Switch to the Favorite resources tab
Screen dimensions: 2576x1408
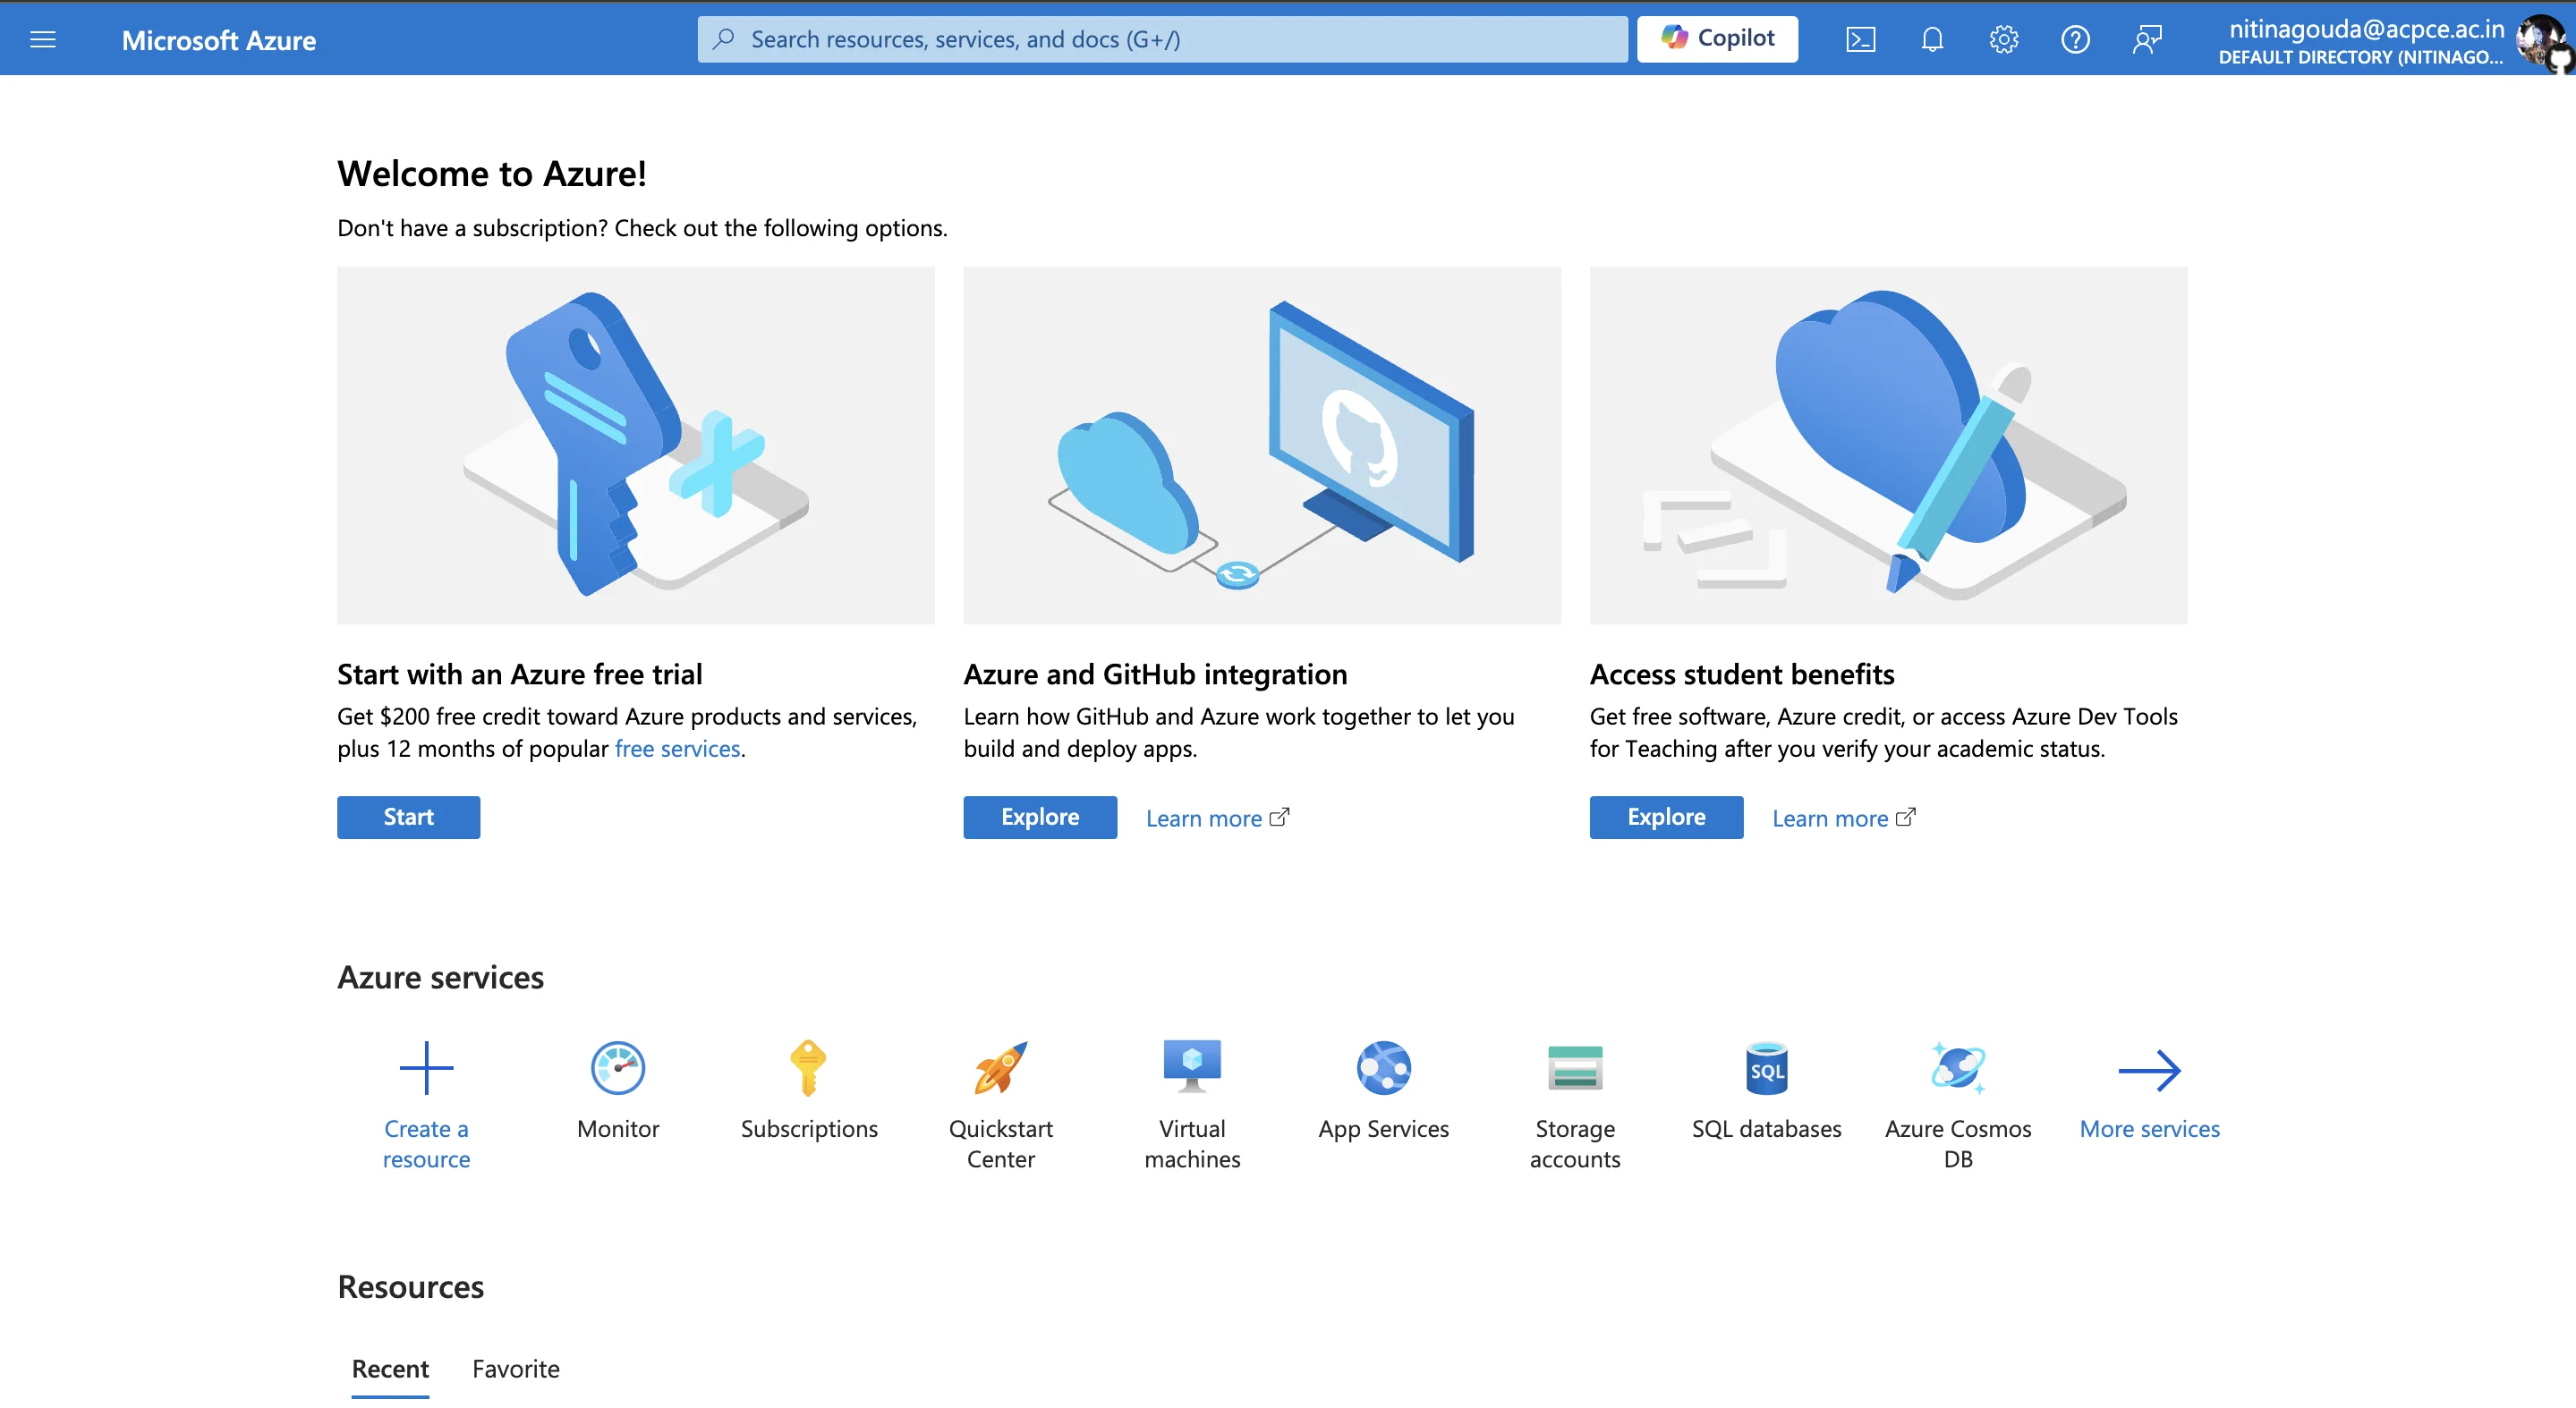point(514,1366)
